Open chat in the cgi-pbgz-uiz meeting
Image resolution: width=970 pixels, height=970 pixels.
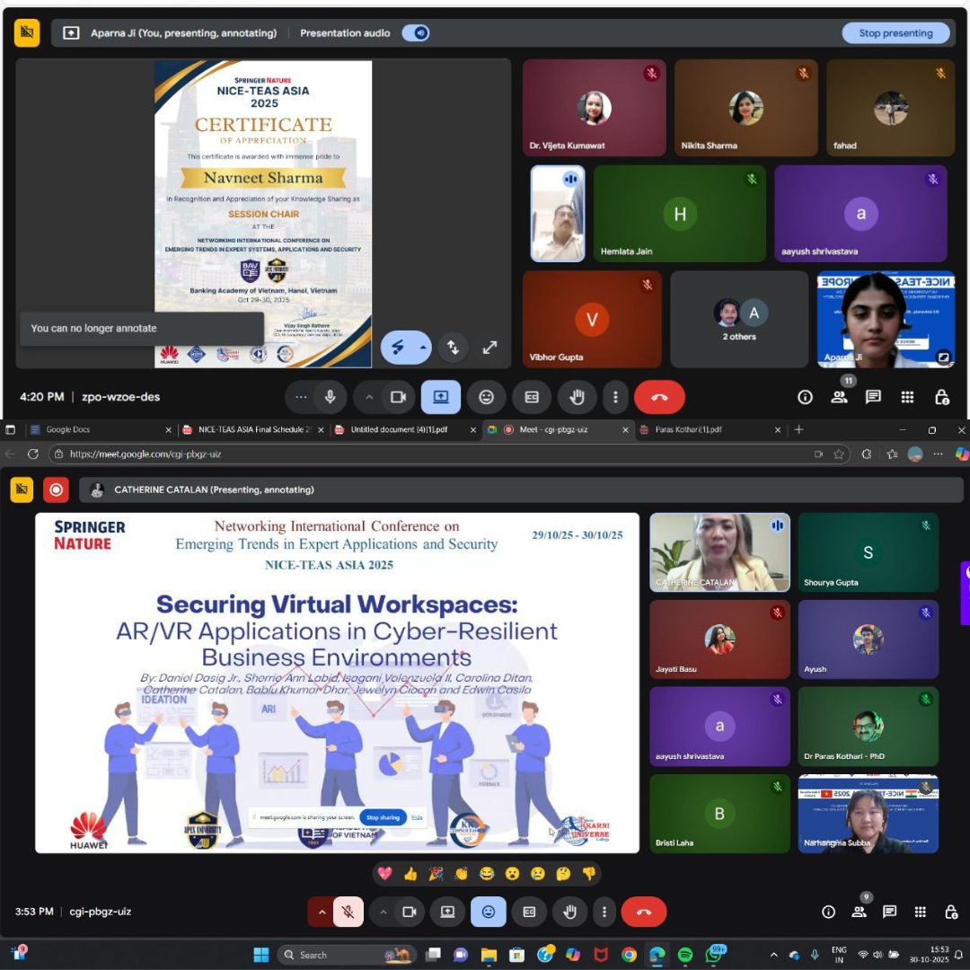(889, 912)
